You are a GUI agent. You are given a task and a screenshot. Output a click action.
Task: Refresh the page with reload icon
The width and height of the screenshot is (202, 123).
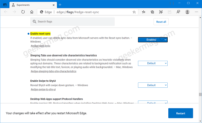point(23,12)
